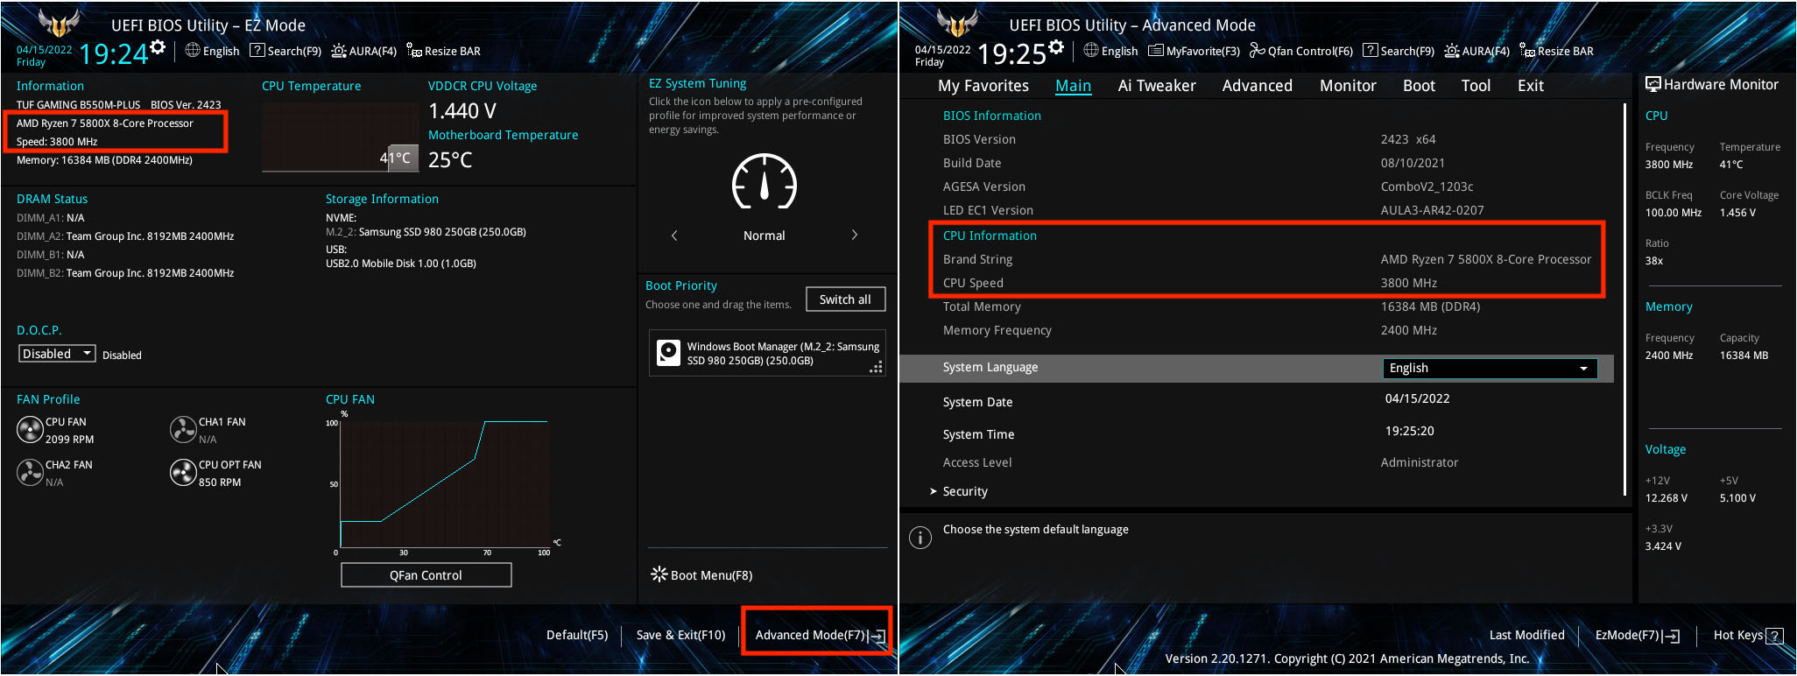Select USB2.0 Mobile Disk 1.00 entry
The image size is (1797, 676).
click(x=401, y=264)
